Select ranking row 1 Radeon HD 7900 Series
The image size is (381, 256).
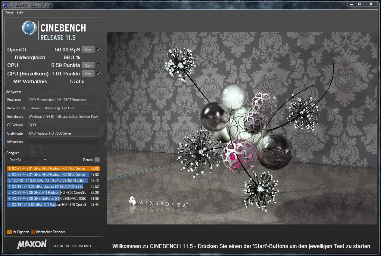tap(54, 169)
